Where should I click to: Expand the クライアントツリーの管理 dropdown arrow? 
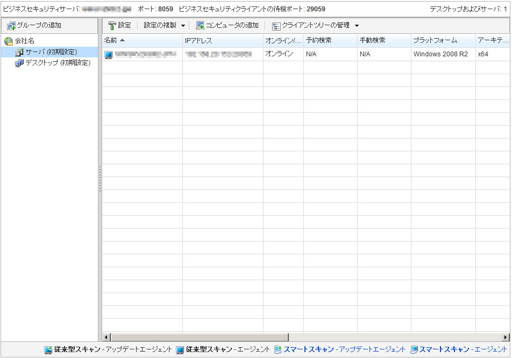(357, 26)
